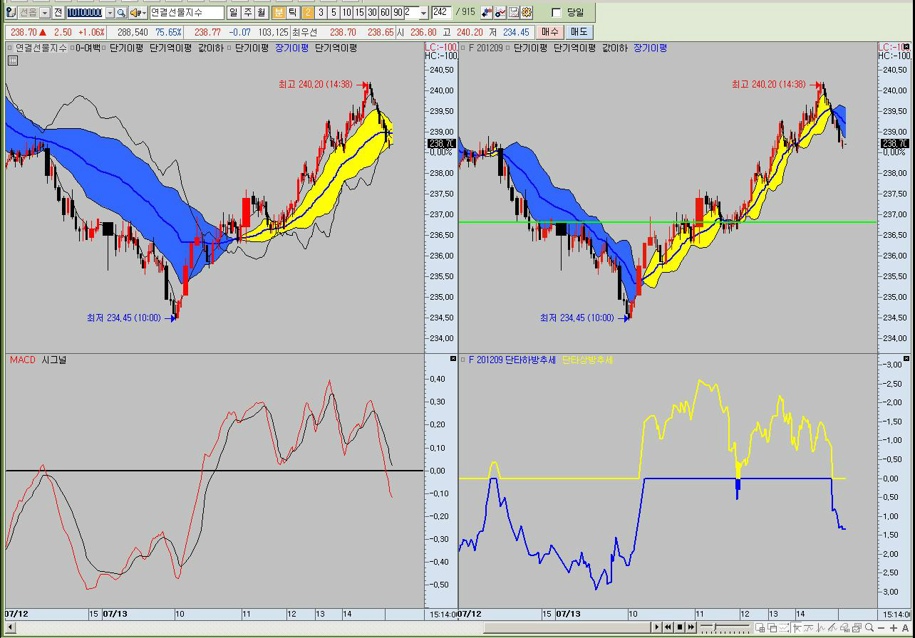Expand the symbol code dropdown arrow

point(110,13)
